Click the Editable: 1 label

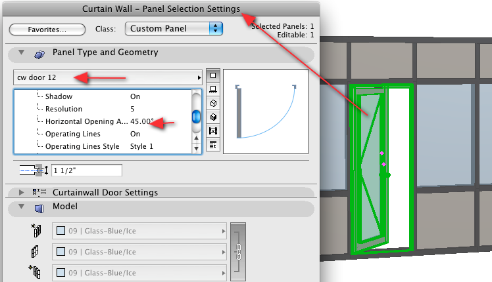pyautogui.click(x=295, y=35)
